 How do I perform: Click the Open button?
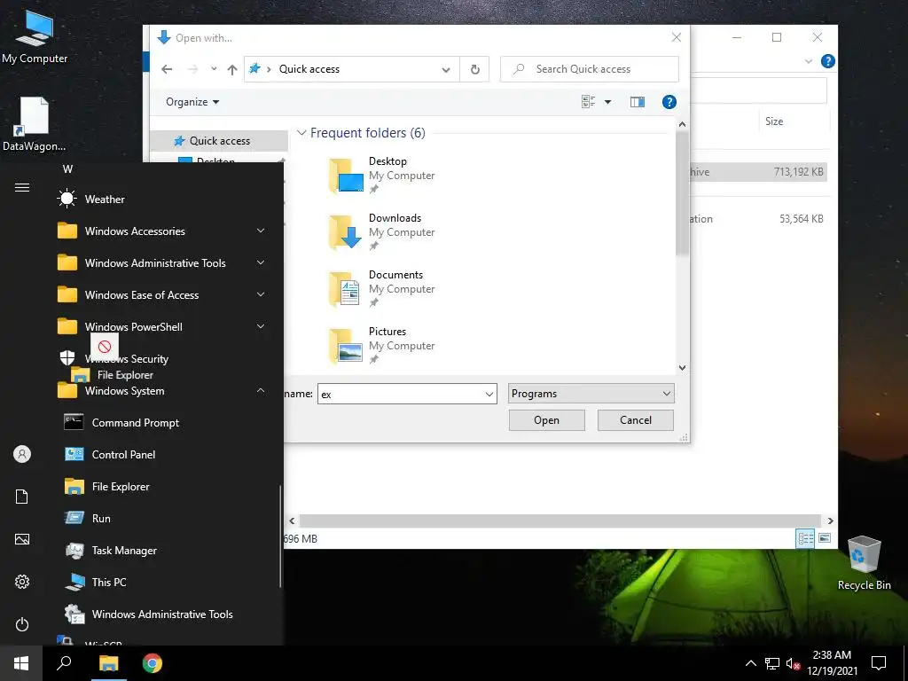click(546, 420)
